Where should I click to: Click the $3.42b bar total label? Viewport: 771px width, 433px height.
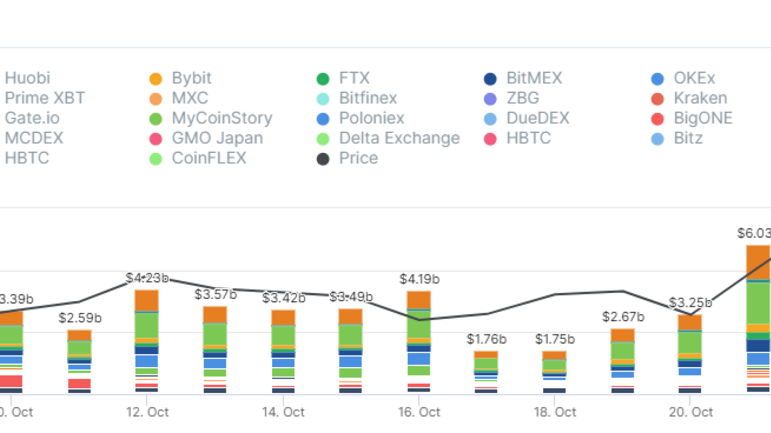tap(284, 298)
